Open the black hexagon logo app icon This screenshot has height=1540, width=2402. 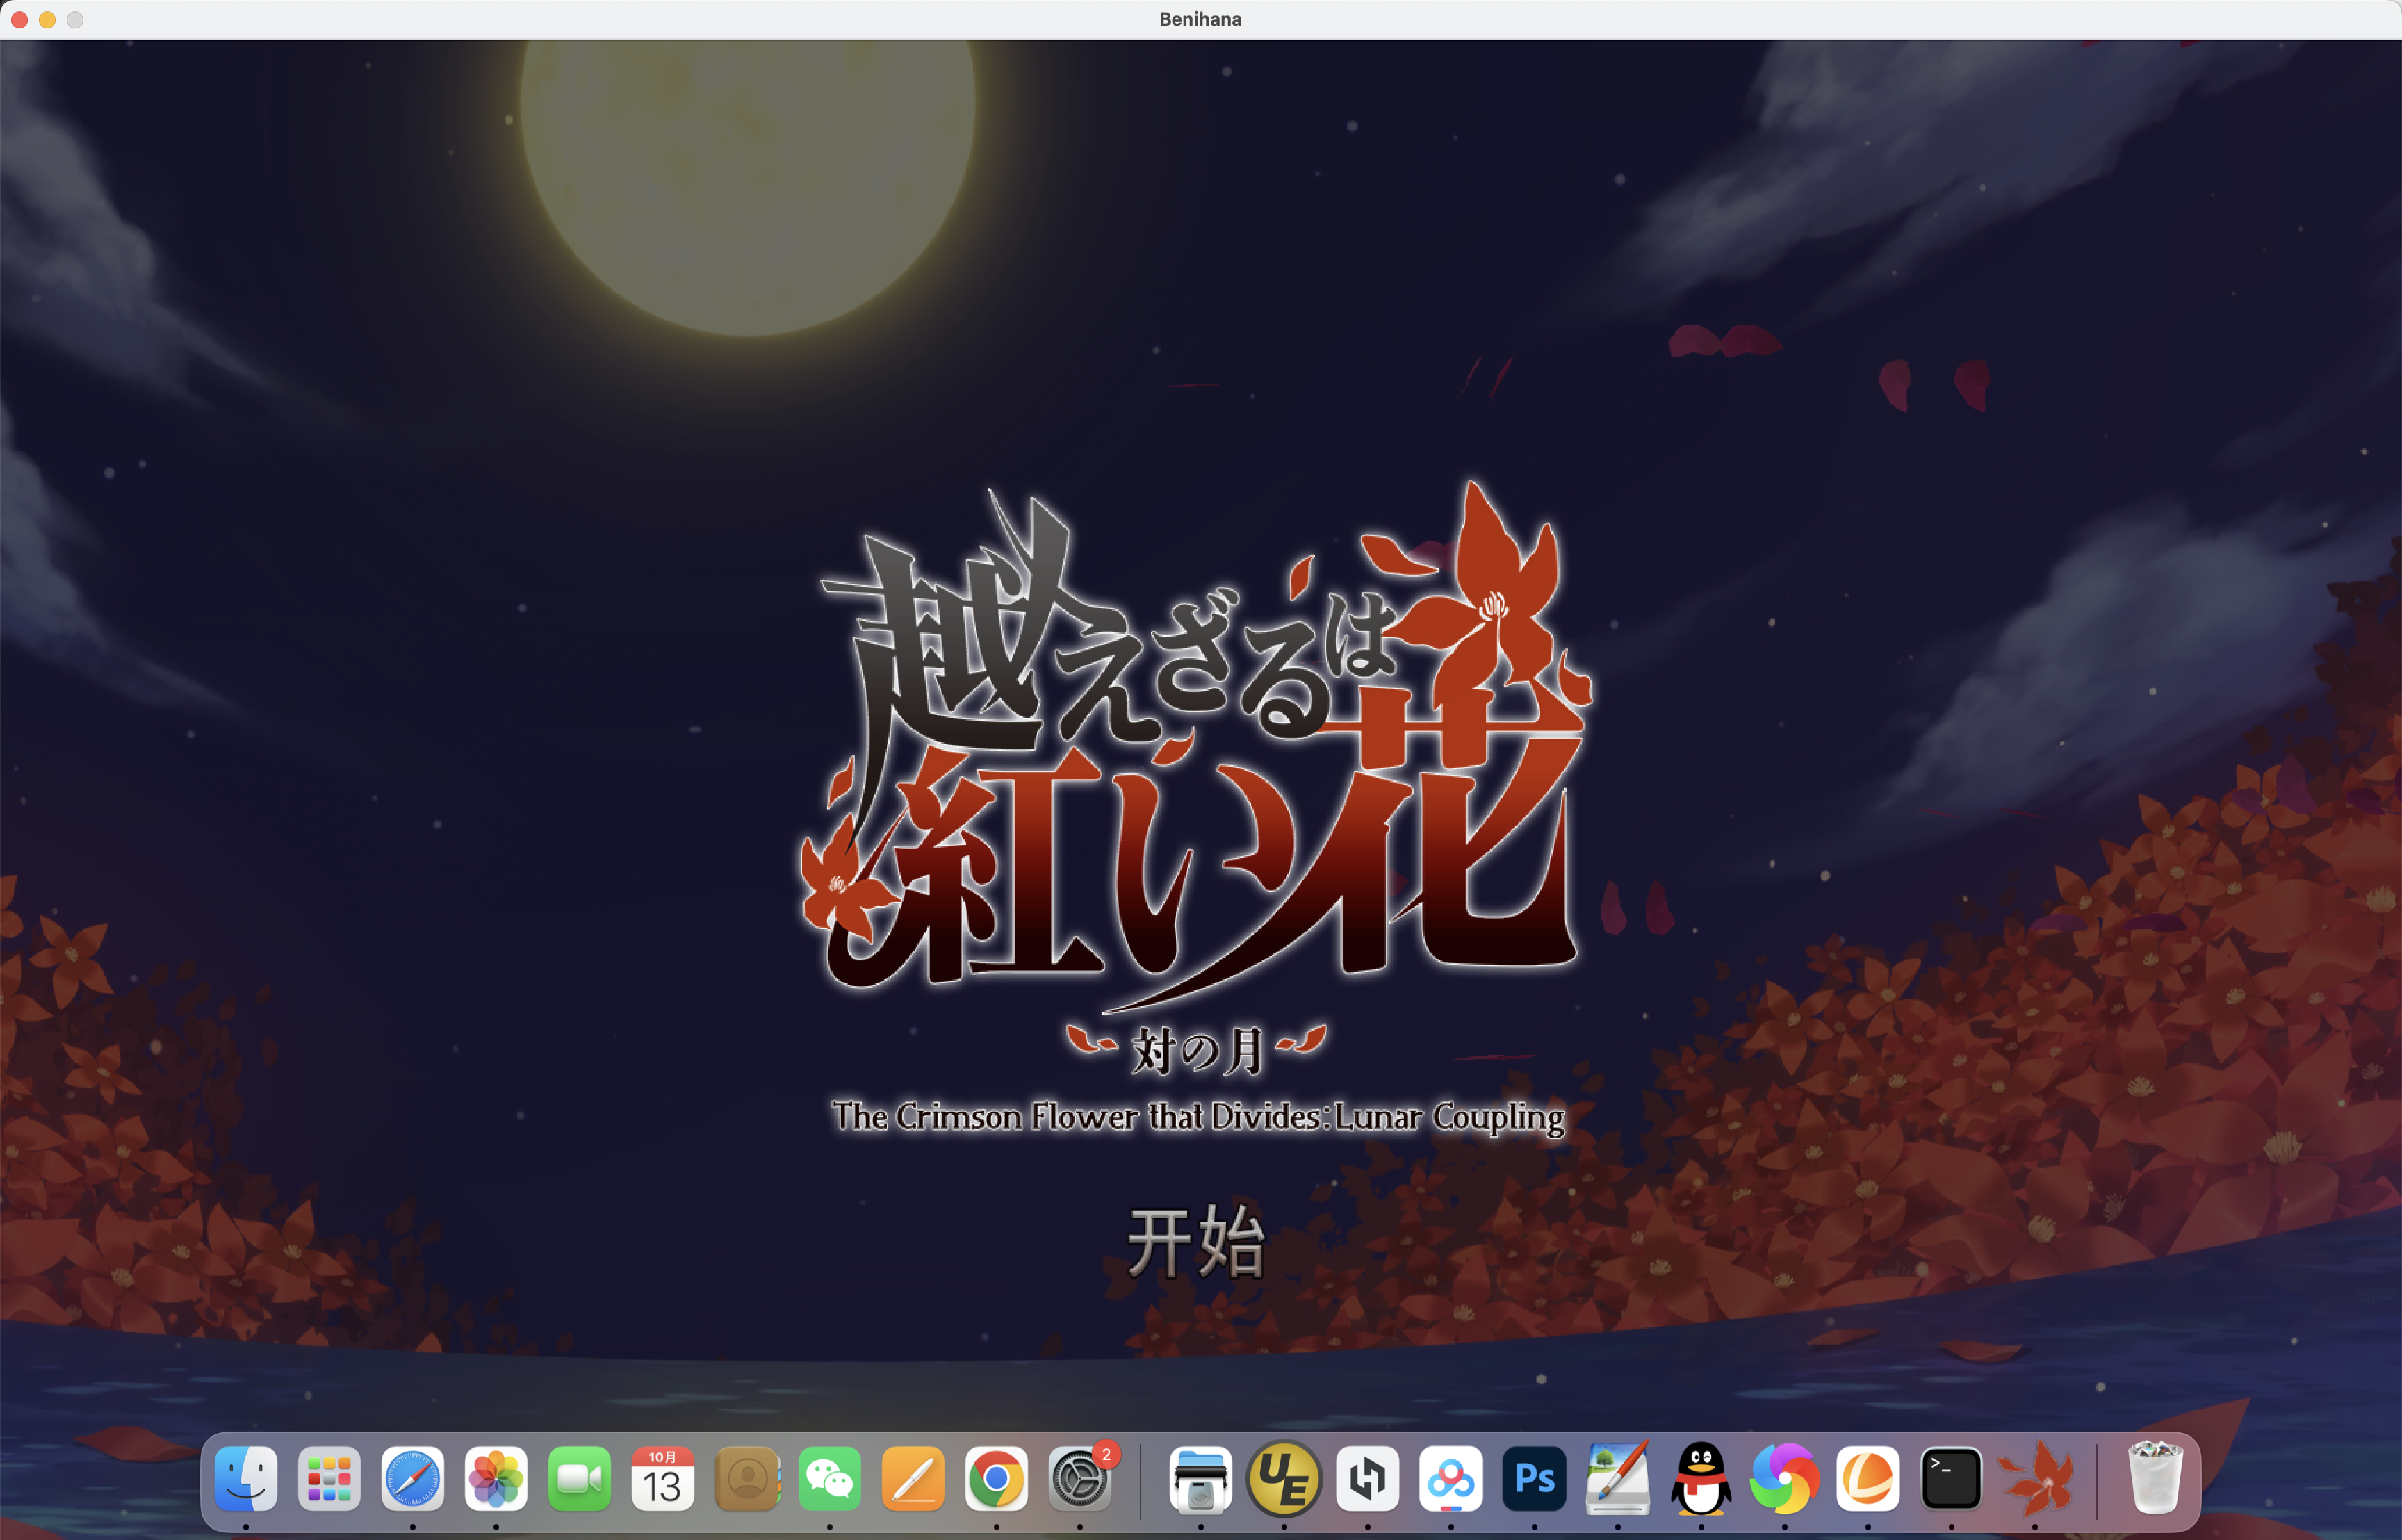[1367, 1478]
